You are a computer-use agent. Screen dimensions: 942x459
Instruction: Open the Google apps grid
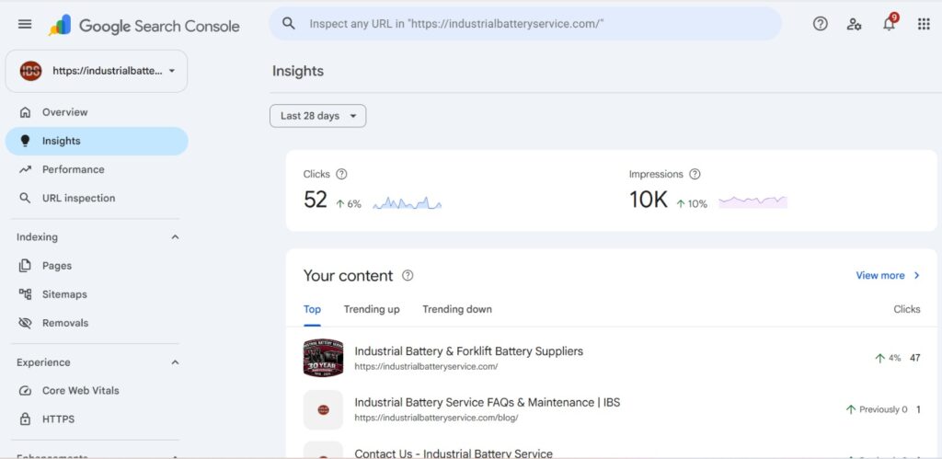[924, 24]
